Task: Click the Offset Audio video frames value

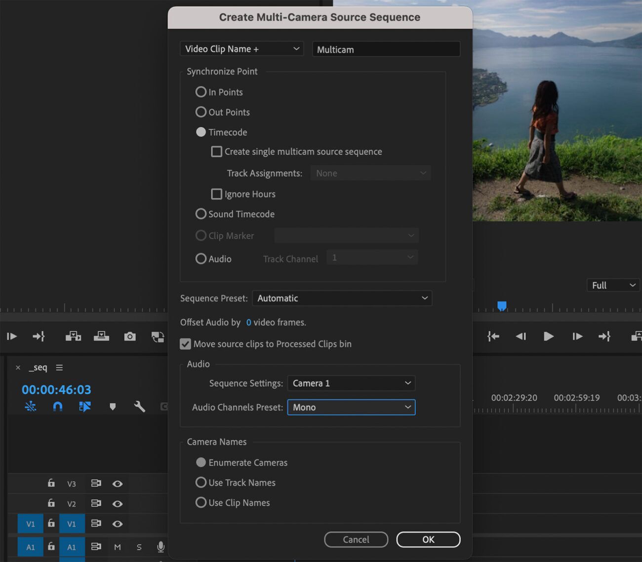Action: click(248, 322)
